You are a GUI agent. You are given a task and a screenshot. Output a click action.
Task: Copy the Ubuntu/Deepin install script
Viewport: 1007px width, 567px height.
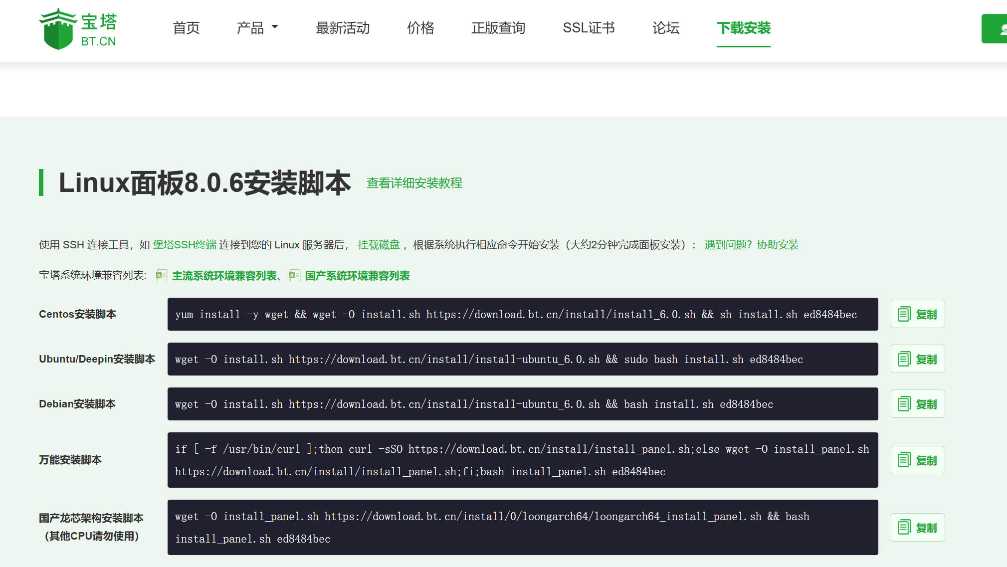(917, 359)
